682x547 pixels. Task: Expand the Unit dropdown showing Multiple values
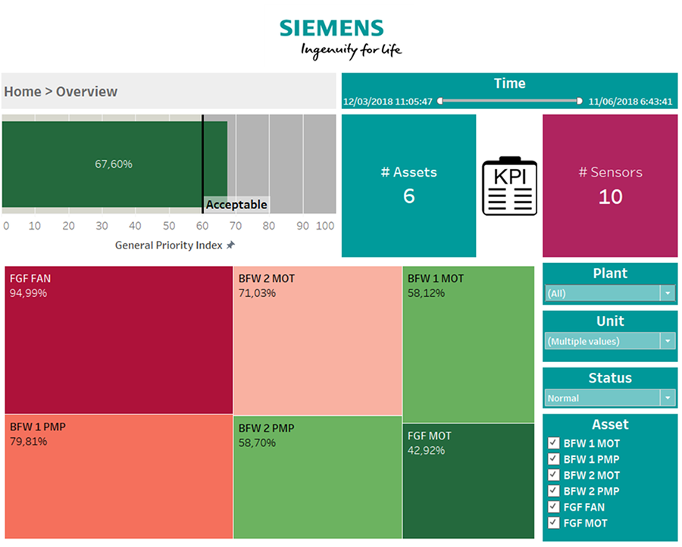click(667, 342)
